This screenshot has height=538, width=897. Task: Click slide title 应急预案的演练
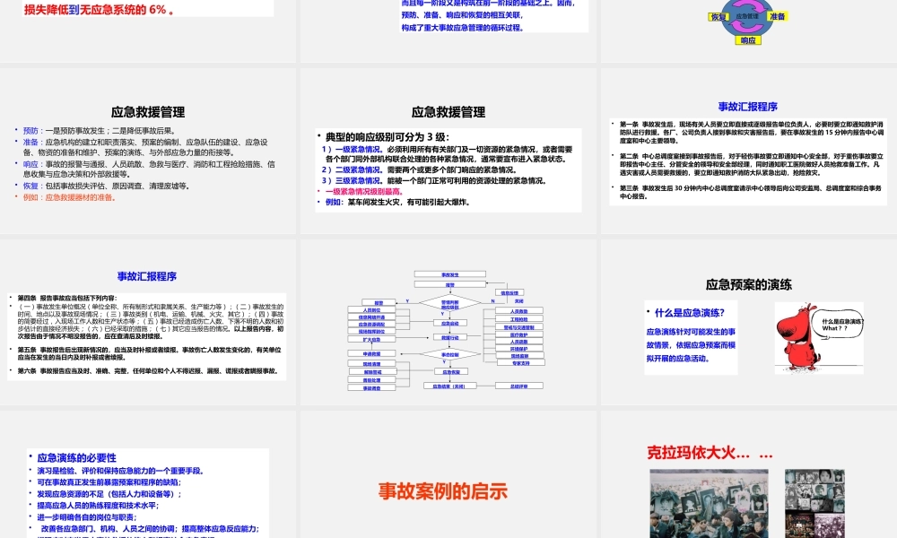coord(748,285)
